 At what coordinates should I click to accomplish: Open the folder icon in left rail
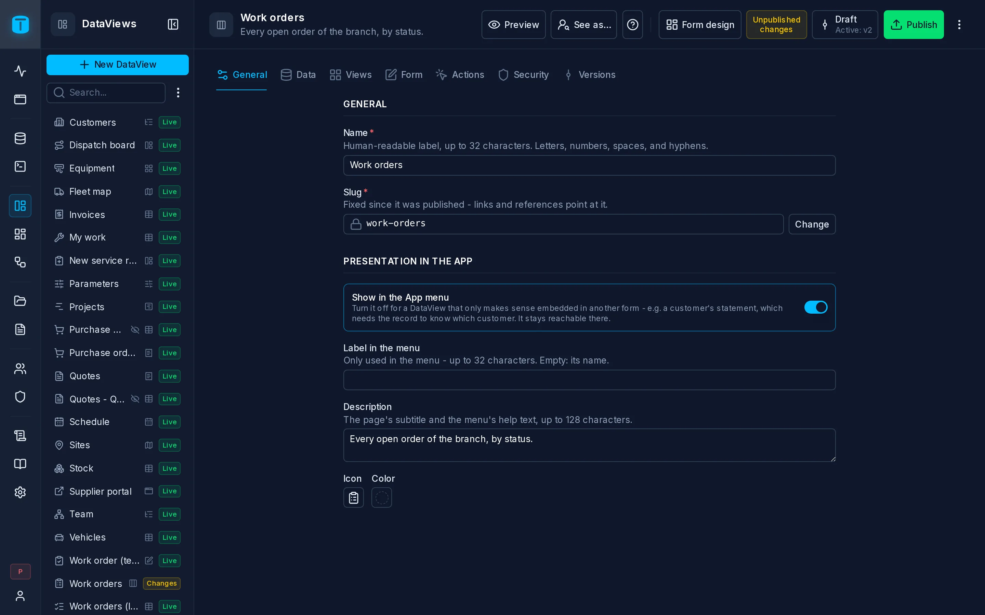click(20, 301)
